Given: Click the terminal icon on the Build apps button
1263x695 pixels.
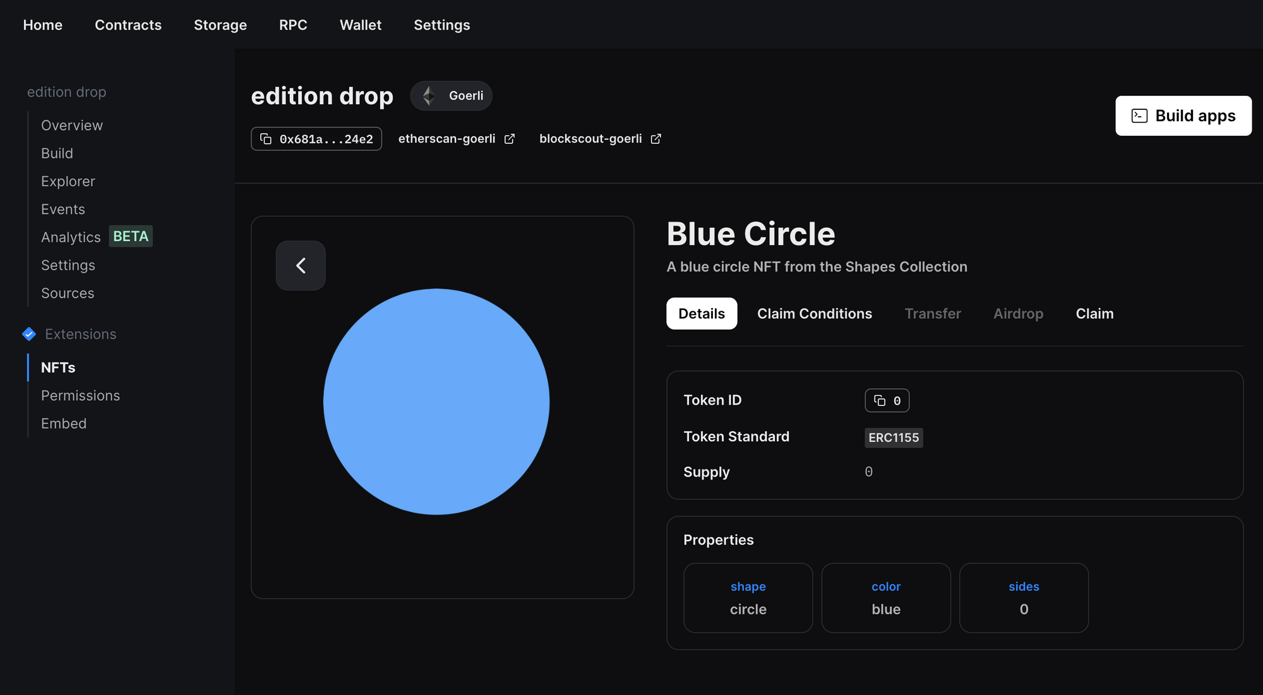Looking at the screenshot, I should [1139, 116].
